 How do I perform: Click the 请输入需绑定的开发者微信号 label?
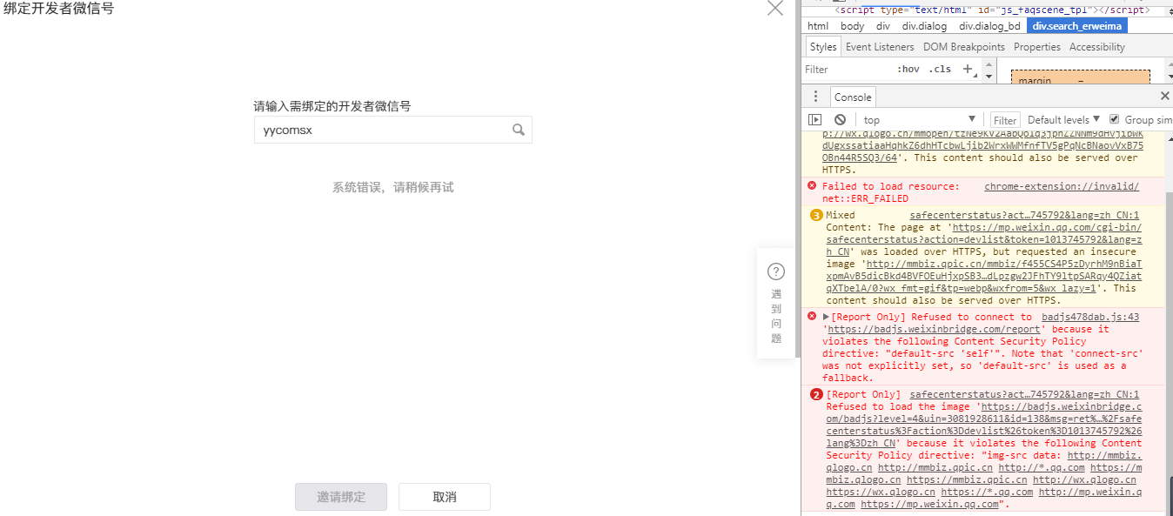332,106
